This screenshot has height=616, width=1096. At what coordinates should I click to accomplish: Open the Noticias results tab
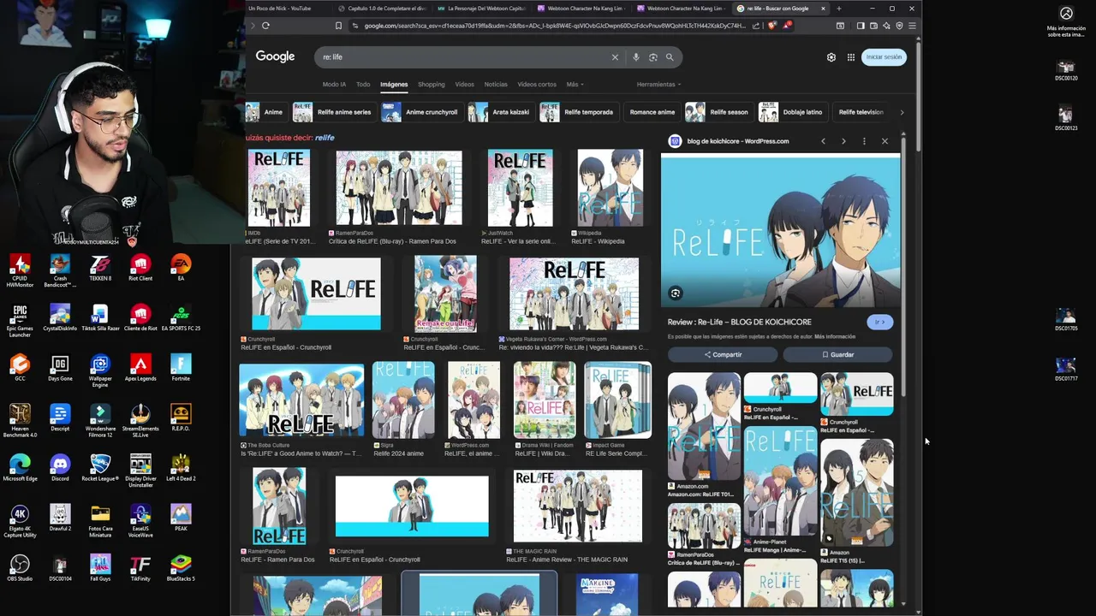[x=496, y=85]
